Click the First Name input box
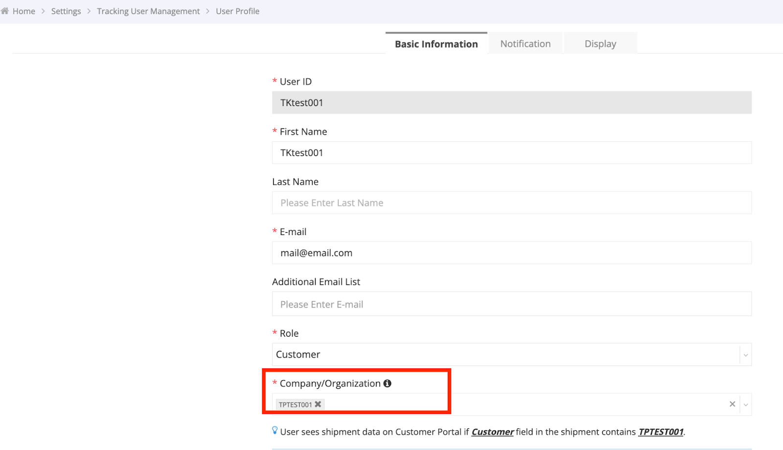This screenshot has height=450, width=783. 511,152
